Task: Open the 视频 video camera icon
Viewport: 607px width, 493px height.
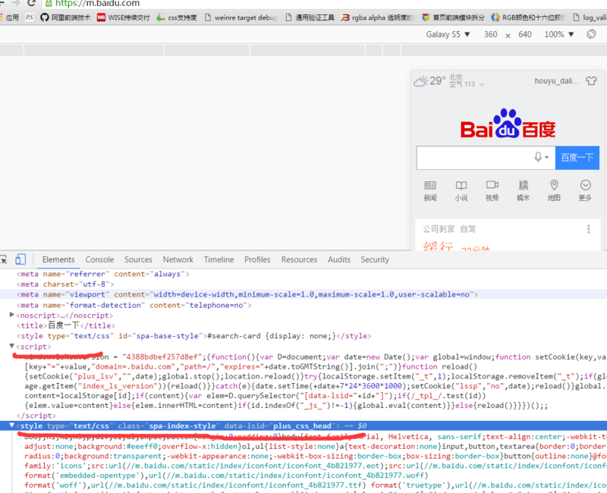Action: 492,185
